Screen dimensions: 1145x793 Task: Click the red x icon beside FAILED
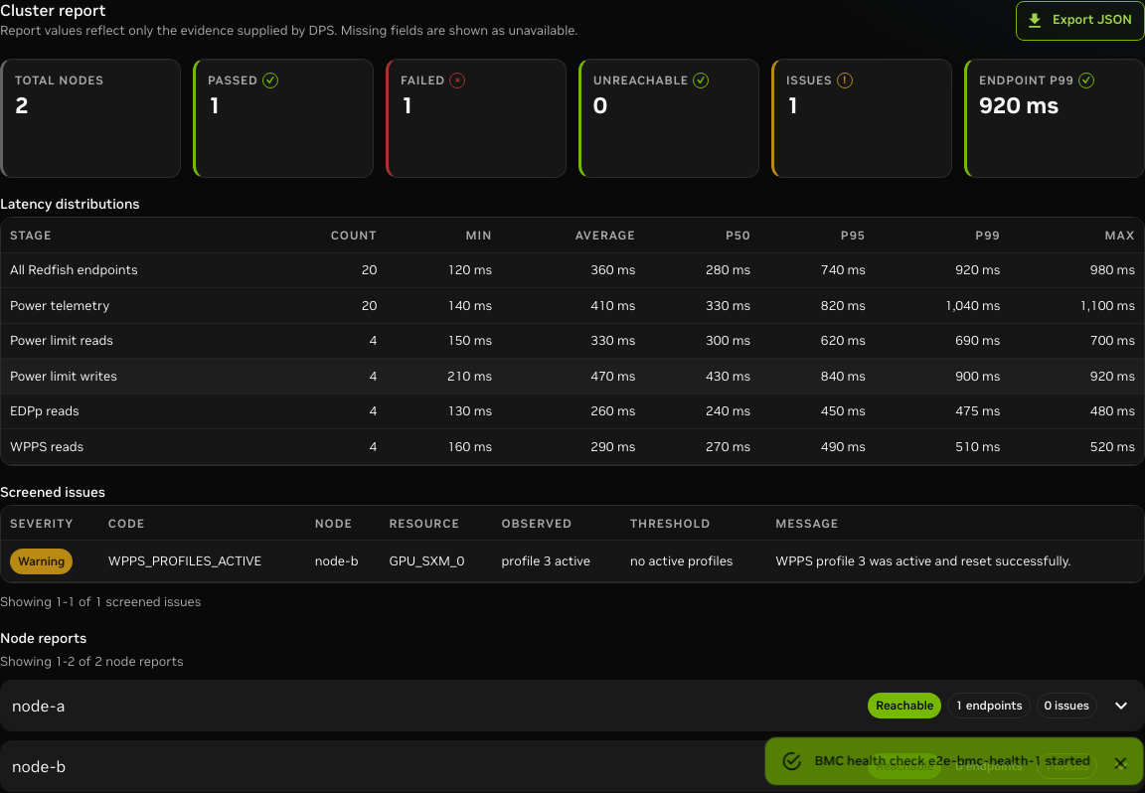(x=457, y=80)
